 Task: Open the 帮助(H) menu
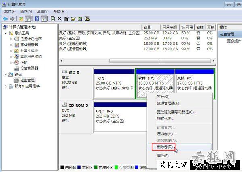(x=59, y=12)
